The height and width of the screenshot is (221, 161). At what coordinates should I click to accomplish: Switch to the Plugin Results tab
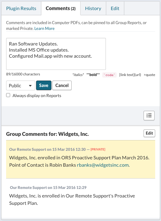click(x=21, y=9)
